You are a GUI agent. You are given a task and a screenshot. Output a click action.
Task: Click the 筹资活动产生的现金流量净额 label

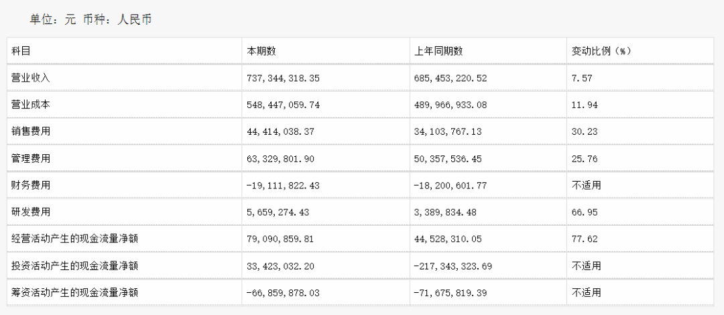click(75, 292)
